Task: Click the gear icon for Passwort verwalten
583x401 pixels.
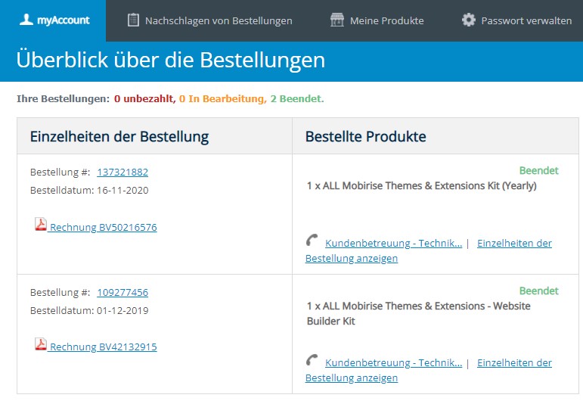Action: pos(469,20)
